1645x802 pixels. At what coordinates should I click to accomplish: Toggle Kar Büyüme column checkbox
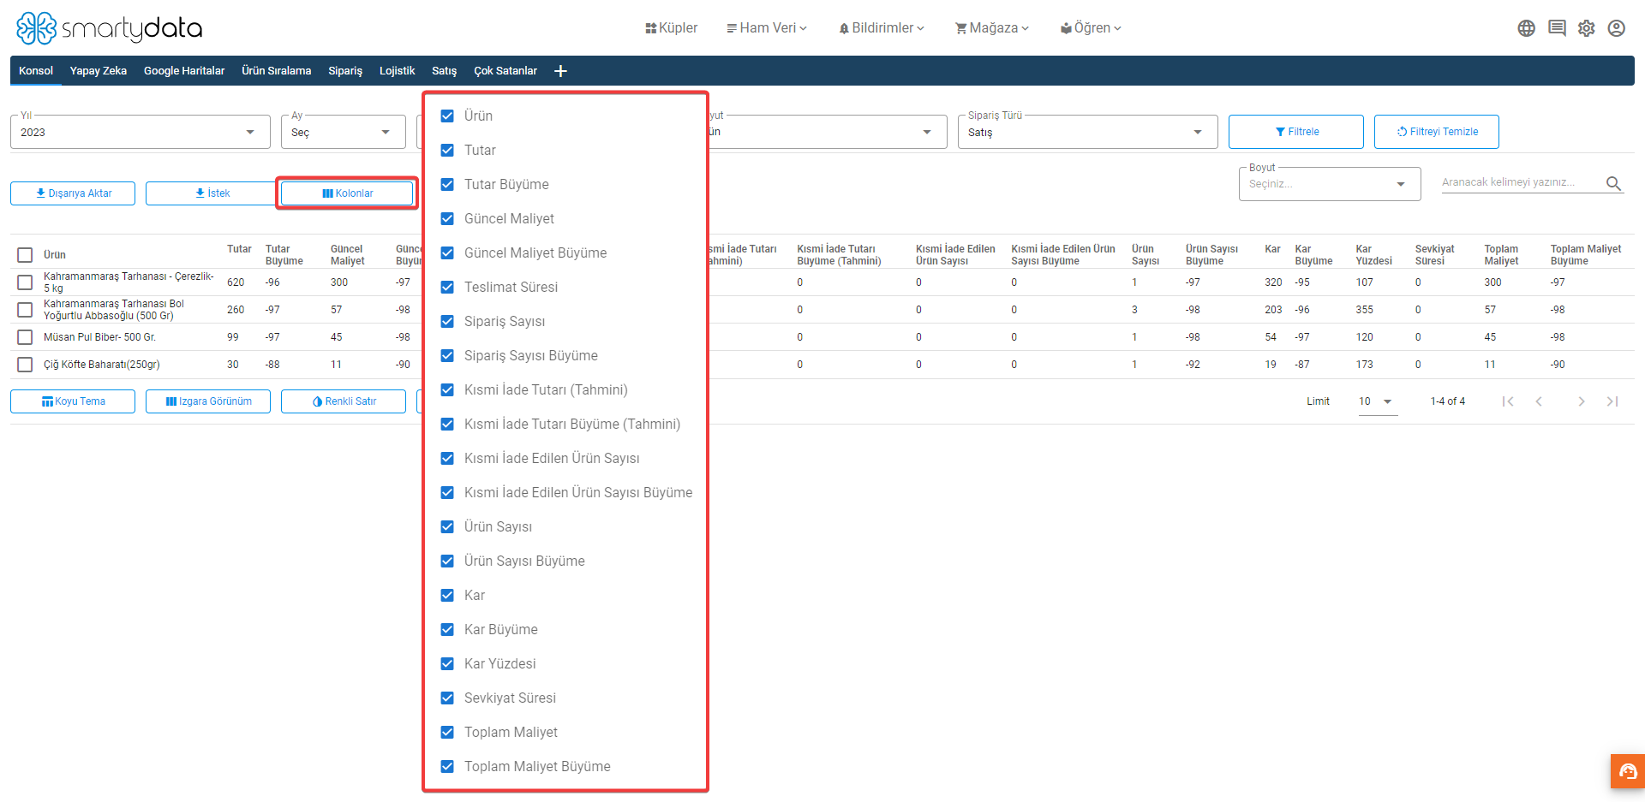click(x=447, y=629)
